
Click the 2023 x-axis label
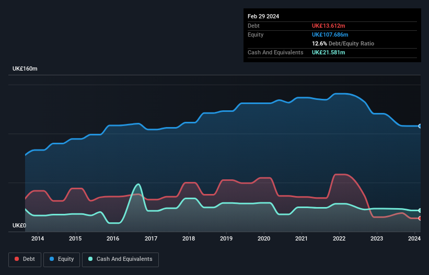click(377, 238)
